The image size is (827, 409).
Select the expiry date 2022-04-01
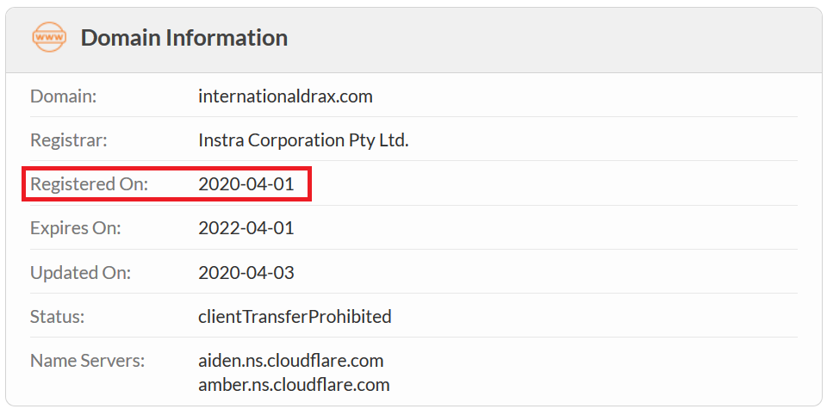point(246,228)
